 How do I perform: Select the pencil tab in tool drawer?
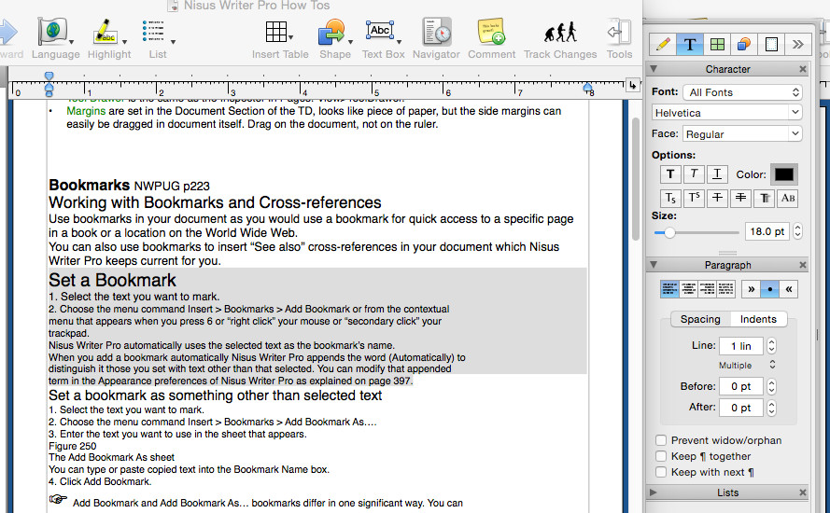click(663, 45)
